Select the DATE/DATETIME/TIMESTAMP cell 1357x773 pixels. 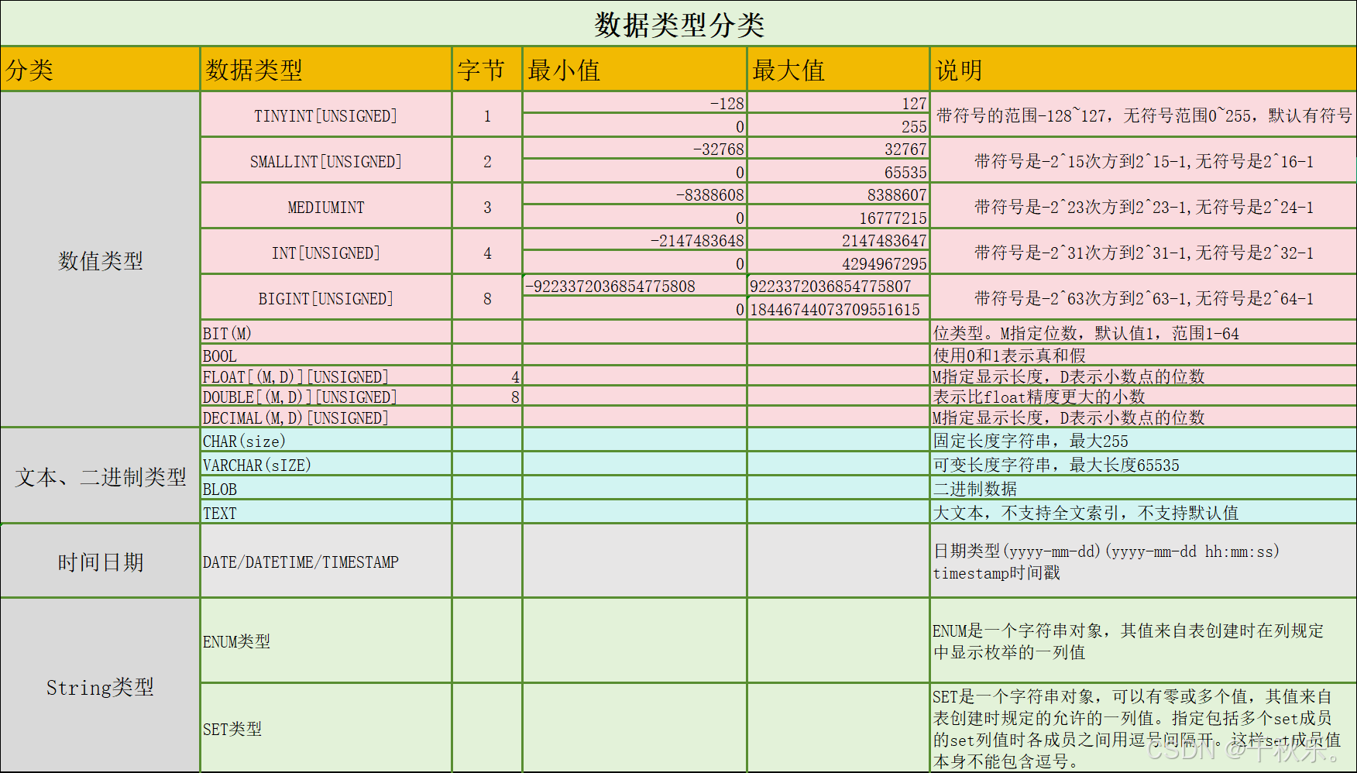(x=300, y=562)
